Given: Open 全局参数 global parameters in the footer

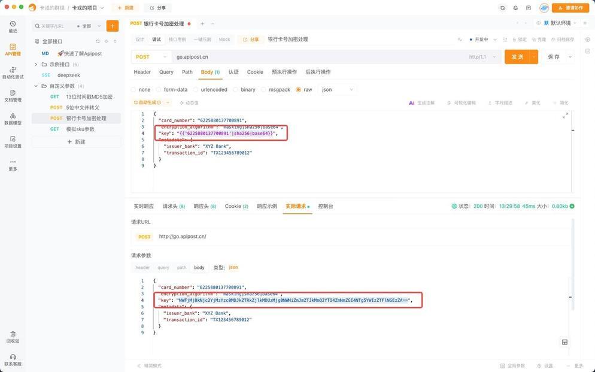Looking at the screenshot, I should click(512, 365).
